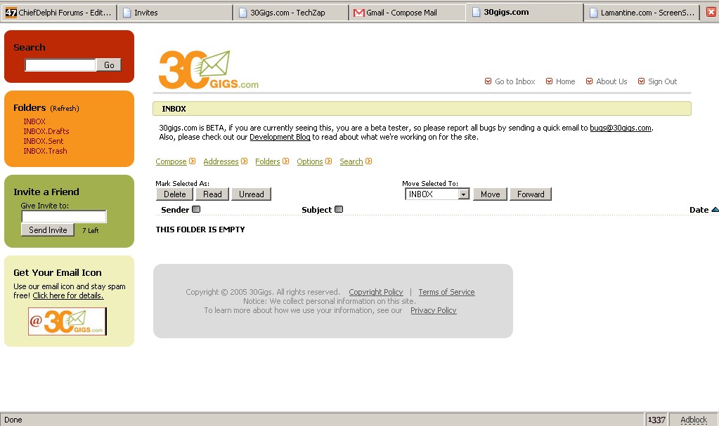Click the Move button

(x=490, y=194)
